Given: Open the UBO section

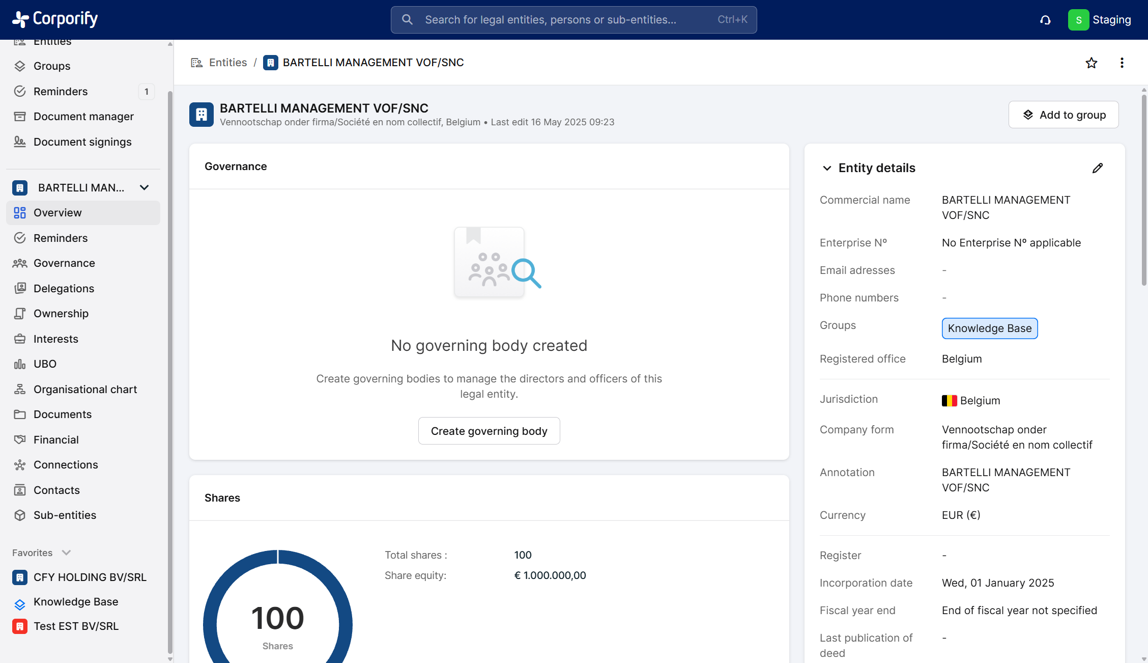Looking at the screenshot, I should click(45, 364).
